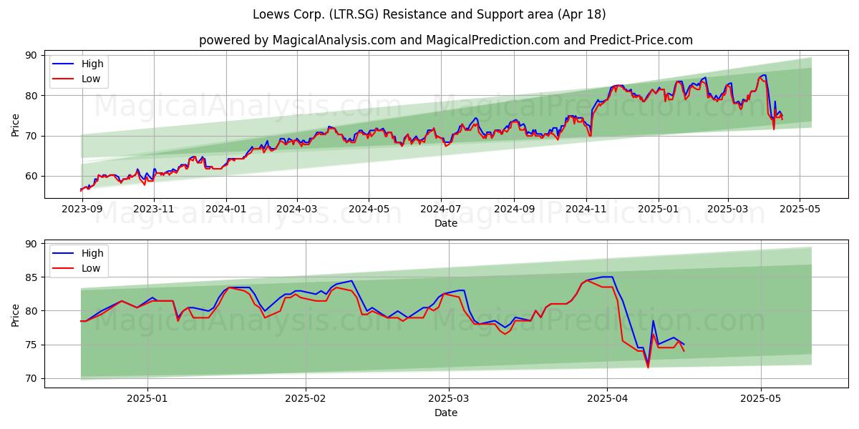Click the 'Date' x-axis label of top chart
Viewport: 859px width, 429px height.
point(446,223)
